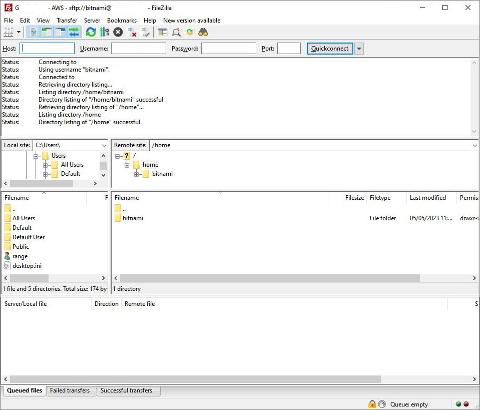Click the Quickconnect button
This screenshot has width=480, height=410.
[330, 49]
